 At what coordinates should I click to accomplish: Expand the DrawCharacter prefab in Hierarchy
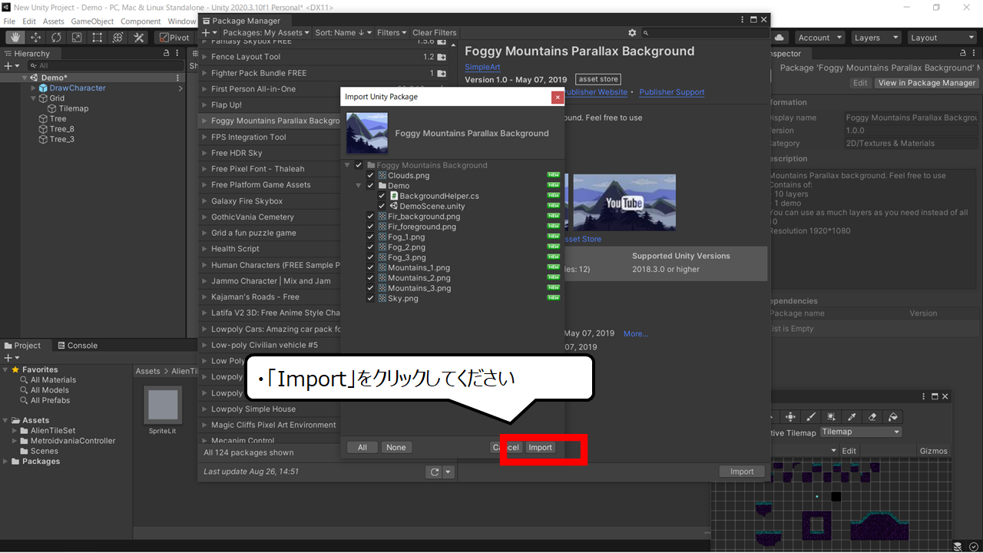tap(34, 88)
